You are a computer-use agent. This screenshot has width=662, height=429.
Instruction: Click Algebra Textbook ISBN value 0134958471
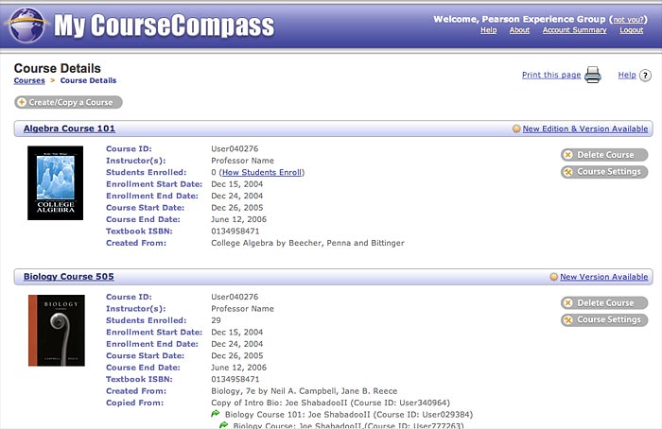click(x=235, y=232)
